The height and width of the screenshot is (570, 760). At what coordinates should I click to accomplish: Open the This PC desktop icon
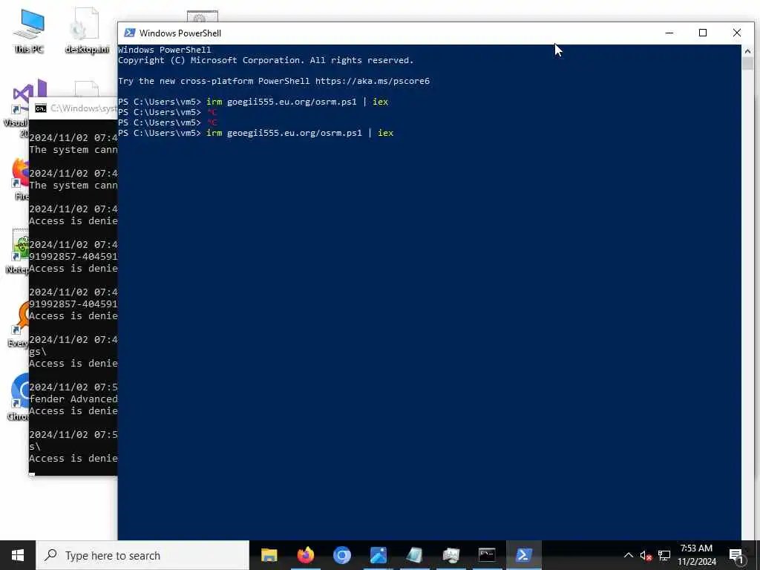pyautogui.click(x=29, y=31)
